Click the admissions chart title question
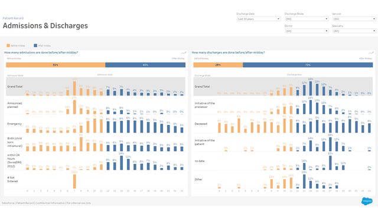378x214 pixels. coord(41,52)
